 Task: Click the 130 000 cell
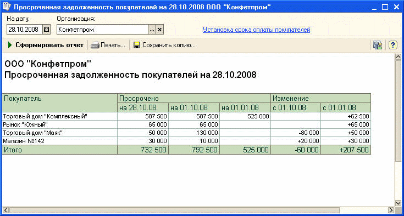pos(194,133)
